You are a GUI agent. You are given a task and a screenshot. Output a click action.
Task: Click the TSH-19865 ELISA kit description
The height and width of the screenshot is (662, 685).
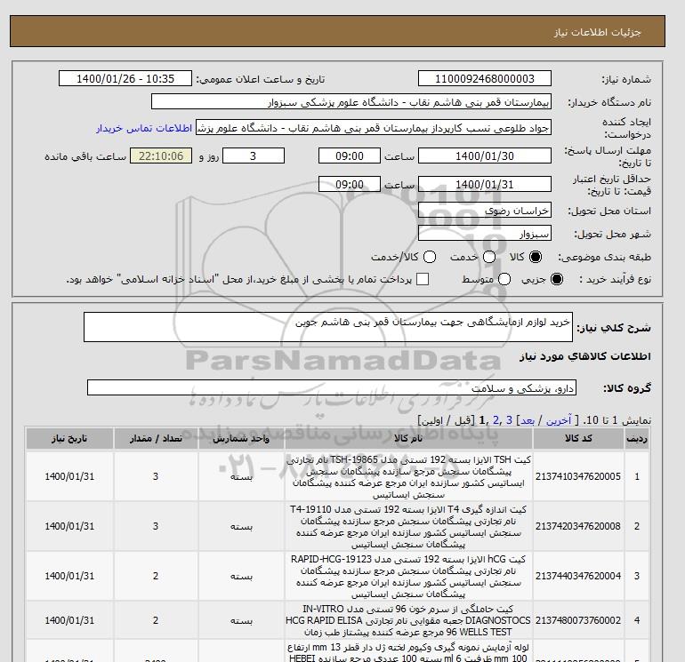coord(408,477)
